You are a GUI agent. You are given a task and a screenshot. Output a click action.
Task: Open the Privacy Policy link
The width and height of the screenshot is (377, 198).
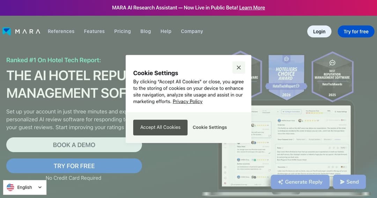tap(187, 102)
